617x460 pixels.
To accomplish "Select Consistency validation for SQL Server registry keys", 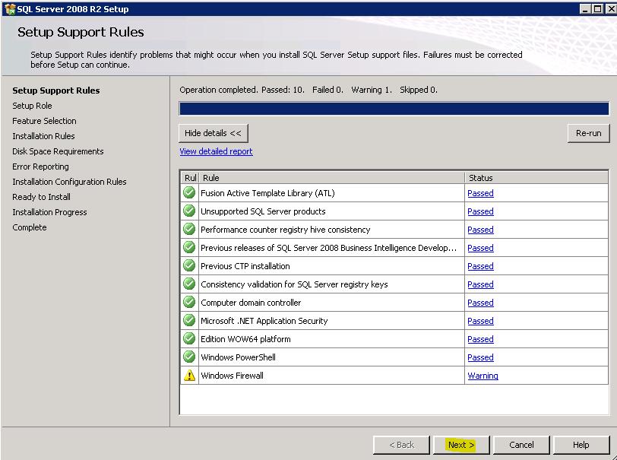I will point(294,284).
